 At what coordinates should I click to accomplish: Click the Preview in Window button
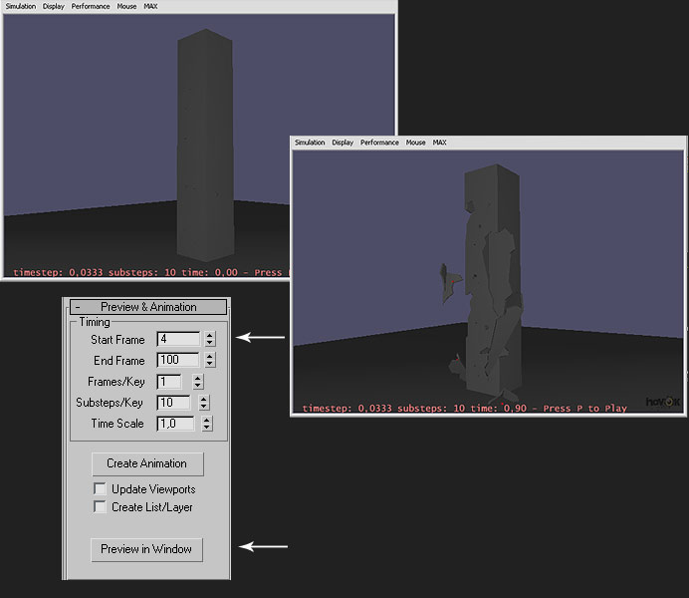pos(146,549)
